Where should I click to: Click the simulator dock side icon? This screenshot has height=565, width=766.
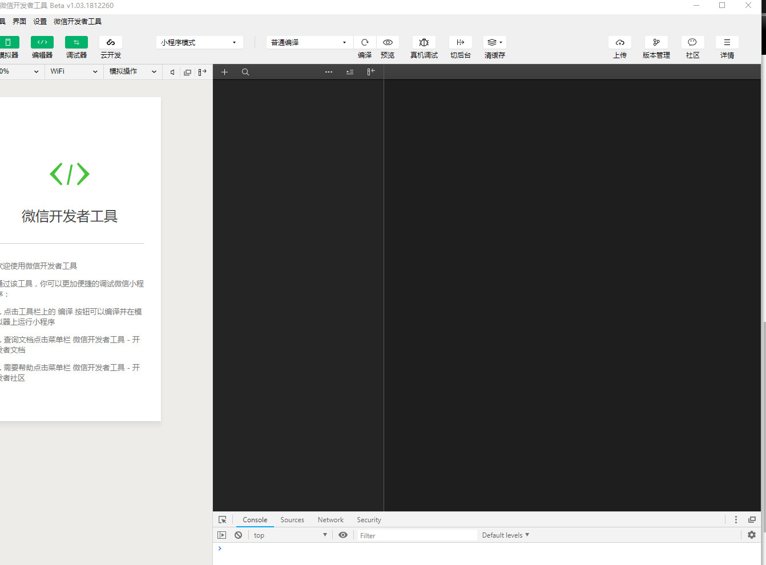tap(202, 72)
